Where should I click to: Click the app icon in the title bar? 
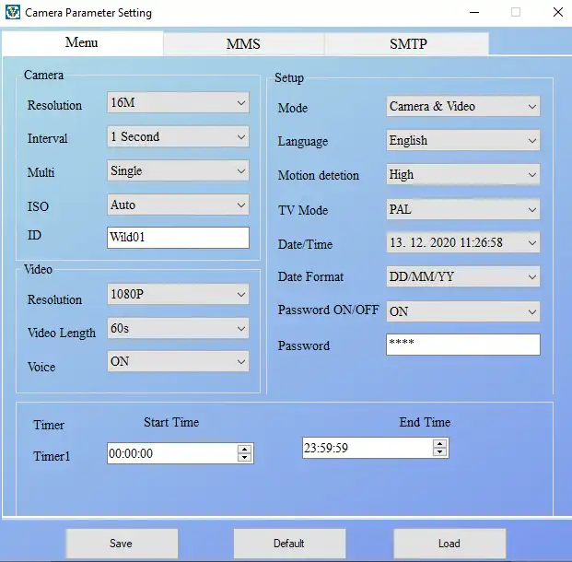click(x=12, y=13)
